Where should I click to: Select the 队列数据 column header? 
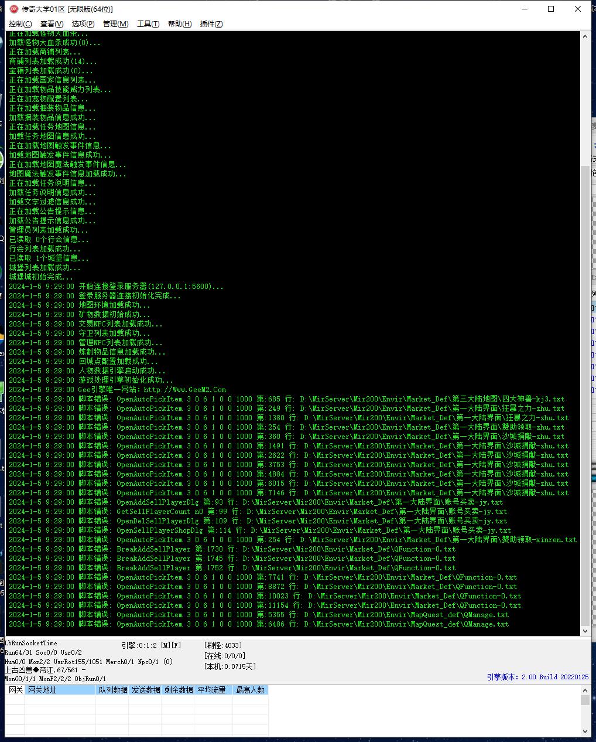(x=112, y=690)
